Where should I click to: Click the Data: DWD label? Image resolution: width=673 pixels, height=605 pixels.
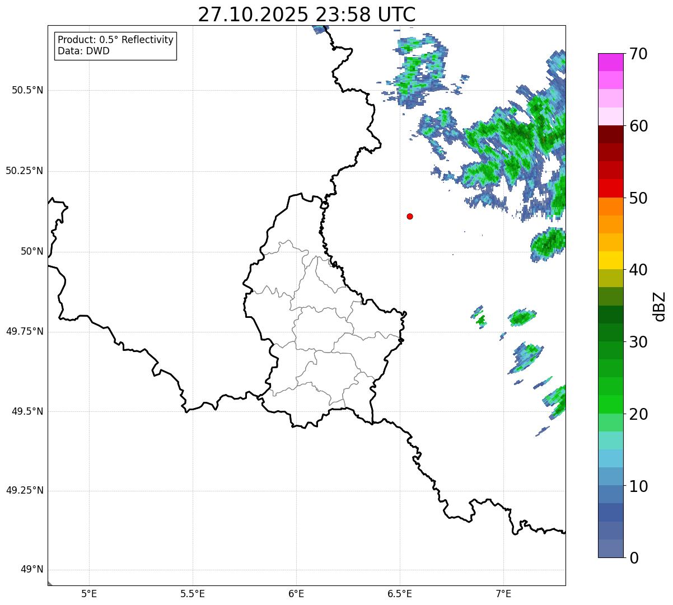point(83,51)
